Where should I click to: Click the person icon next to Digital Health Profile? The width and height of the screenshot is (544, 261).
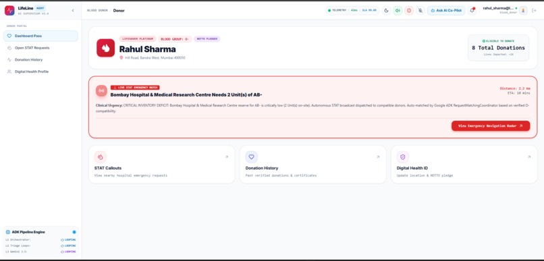(x=9, y=71)
